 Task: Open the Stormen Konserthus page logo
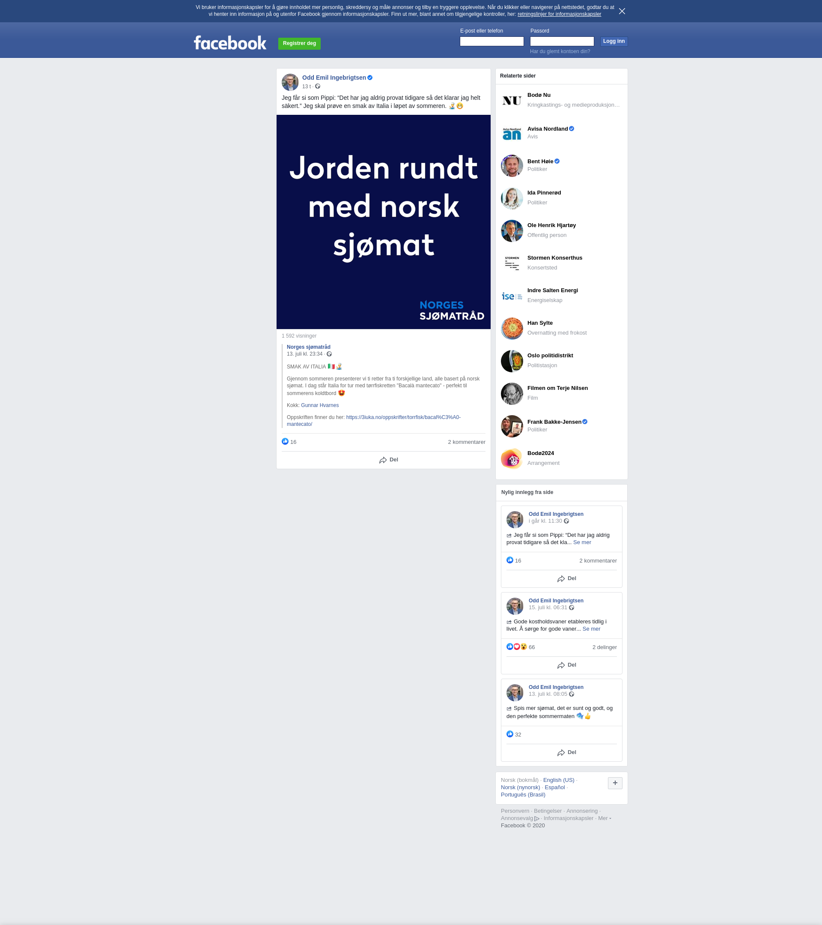(x=511, y=263)
